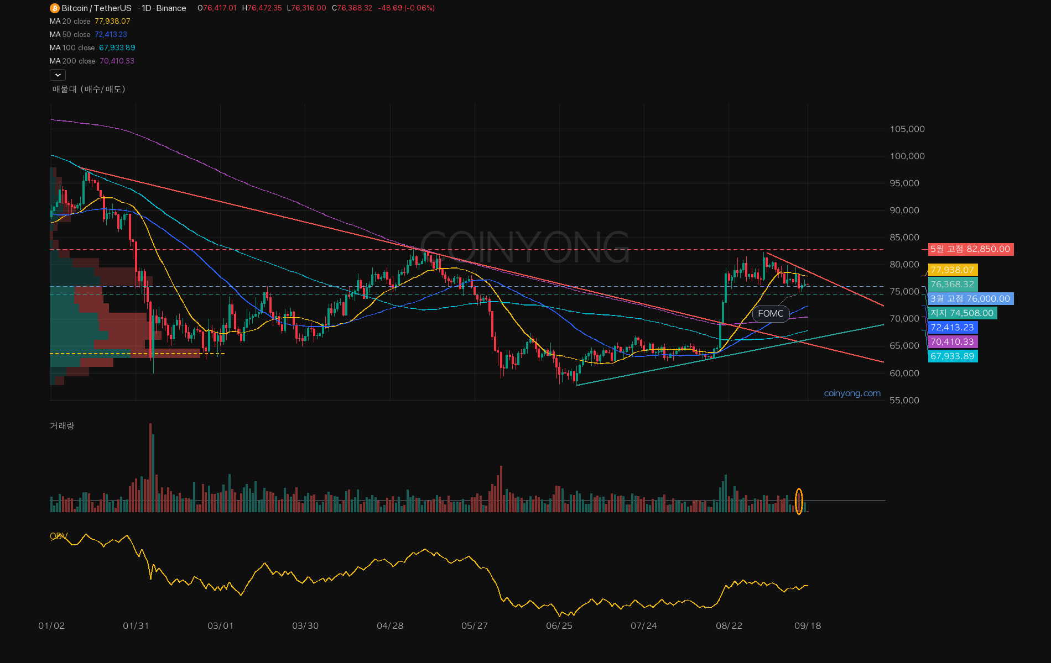Click the MA 200 value 70,410.33 in the legend
The width and height of the screenshot is (1051, 663).
[117, 61]
